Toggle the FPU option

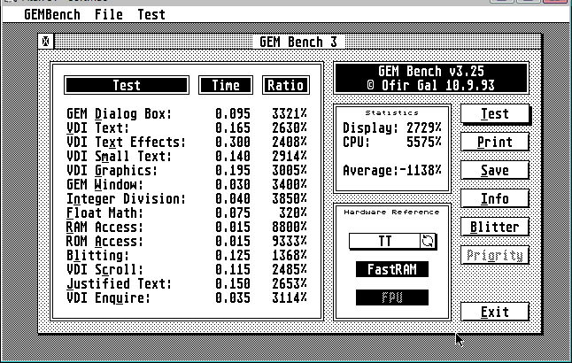pos(392,297)
